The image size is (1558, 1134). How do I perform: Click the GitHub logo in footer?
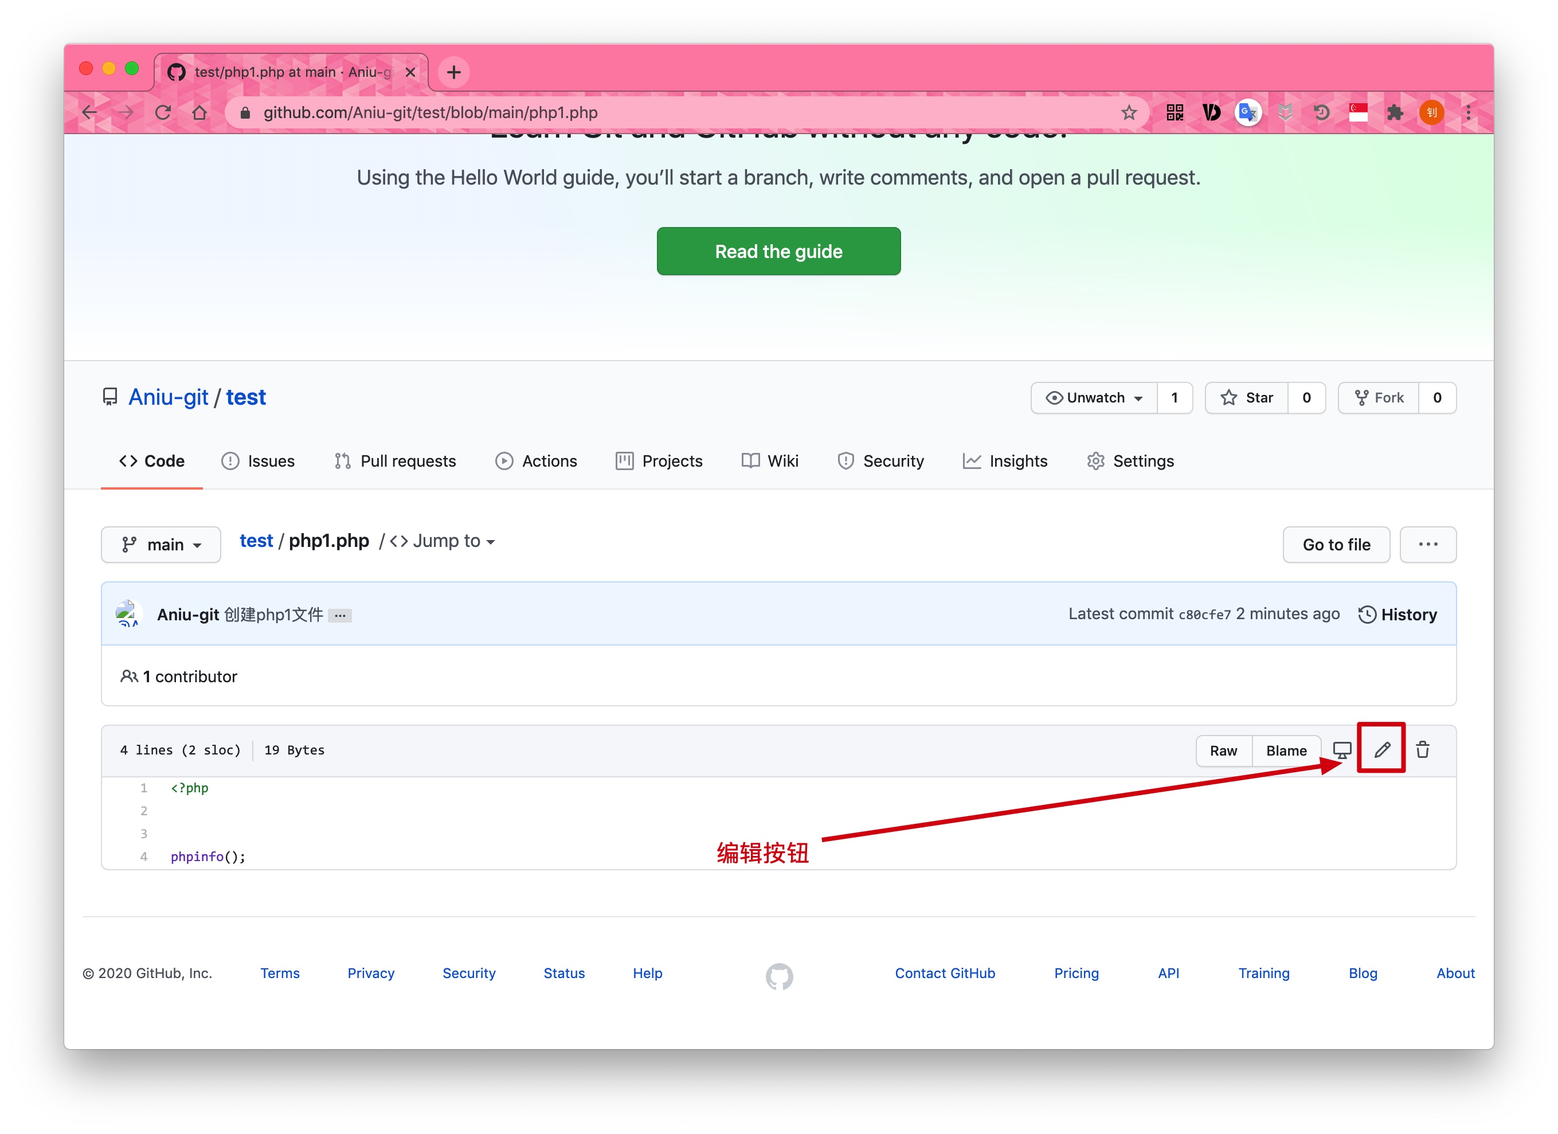coord(779,975)
